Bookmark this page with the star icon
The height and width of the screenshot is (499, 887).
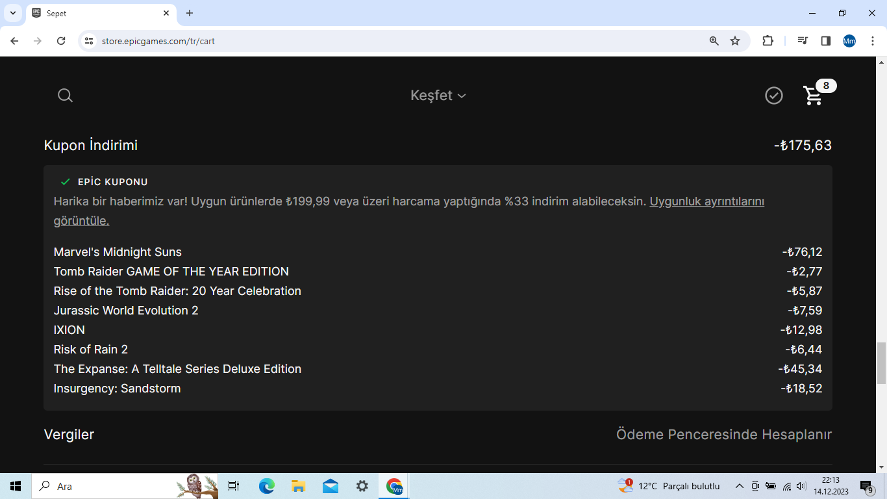point(735,41)
